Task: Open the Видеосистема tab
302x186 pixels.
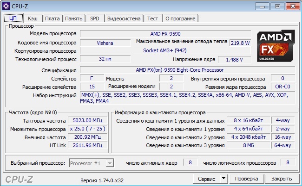Action: click(x=124, y=19)
